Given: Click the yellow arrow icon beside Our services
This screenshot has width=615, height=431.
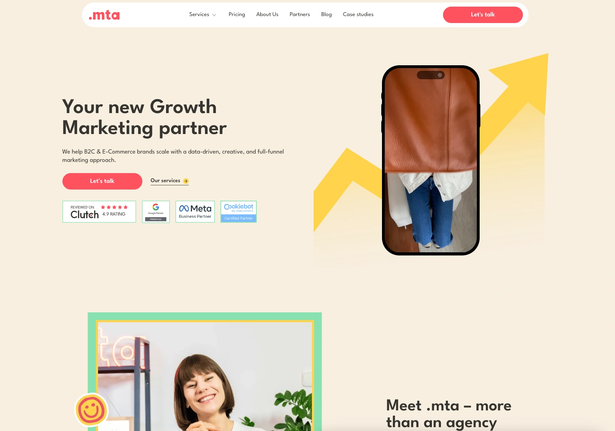Looking at the screenshot, I should click(186, 181).
